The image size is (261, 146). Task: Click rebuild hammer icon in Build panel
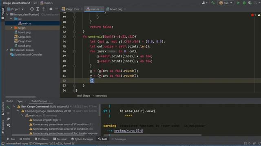8,107
